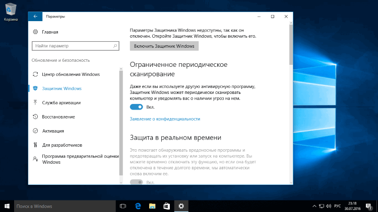Open Заявление о конфиденциальности link

click(x=165, y=119)
